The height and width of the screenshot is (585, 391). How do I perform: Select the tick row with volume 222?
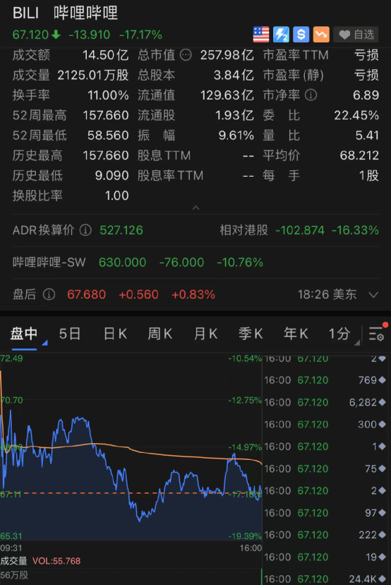[324, 535]
